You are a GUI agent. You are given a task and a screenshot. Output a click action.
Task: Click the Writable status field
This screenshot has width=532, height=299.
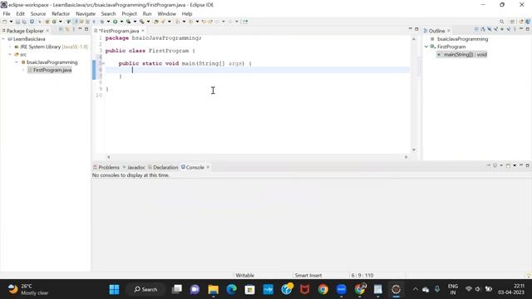[x=244, y=276]
